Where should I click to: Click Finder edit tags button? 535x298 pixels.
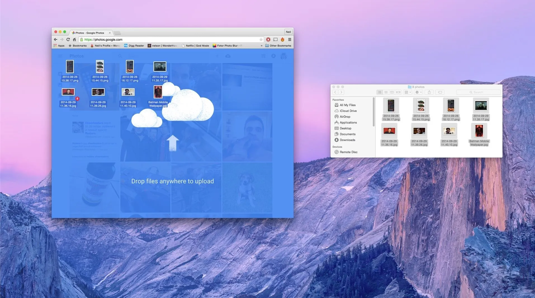[440, 92]
